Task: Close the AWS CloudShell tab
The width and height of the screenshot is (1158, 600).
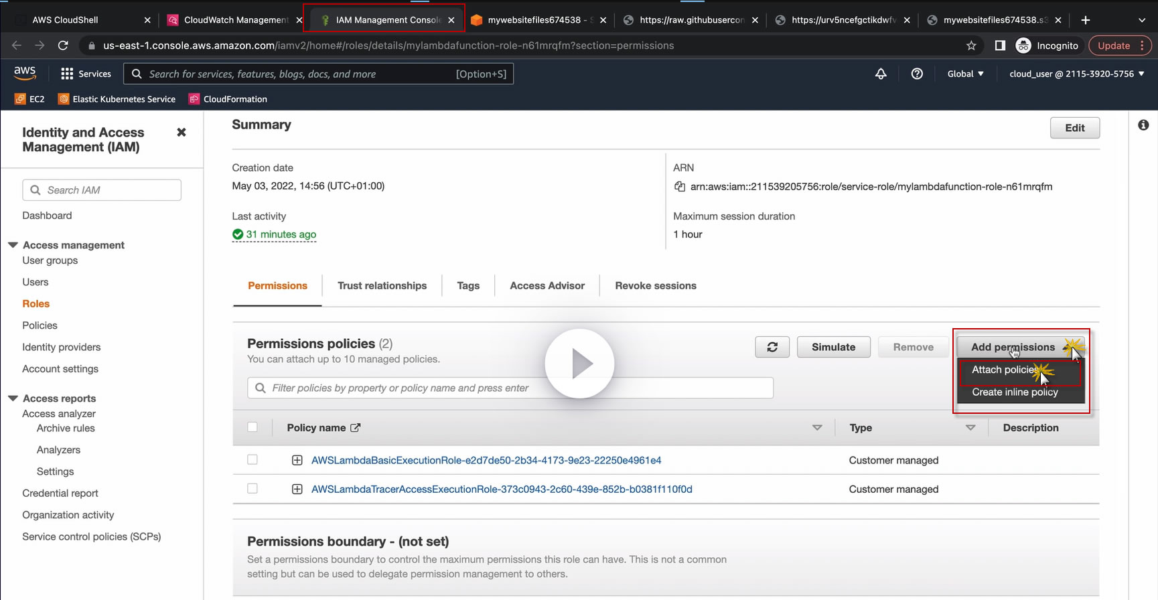Action: (x=147, y=20)
